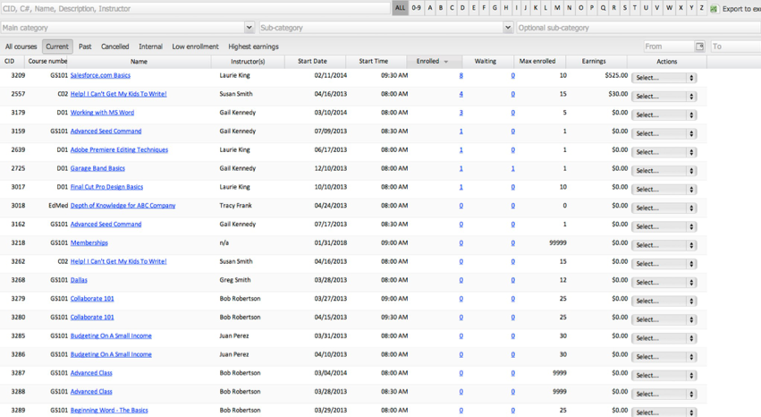Open the Adobe Premiere Editing Techniques course
The width and height of the screenshot is (761, 417).
click(119, 150)
